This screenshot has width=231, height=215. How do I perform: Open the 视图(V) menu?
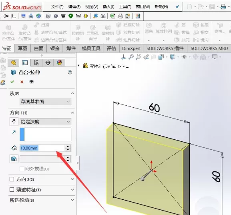coord(92,7)
